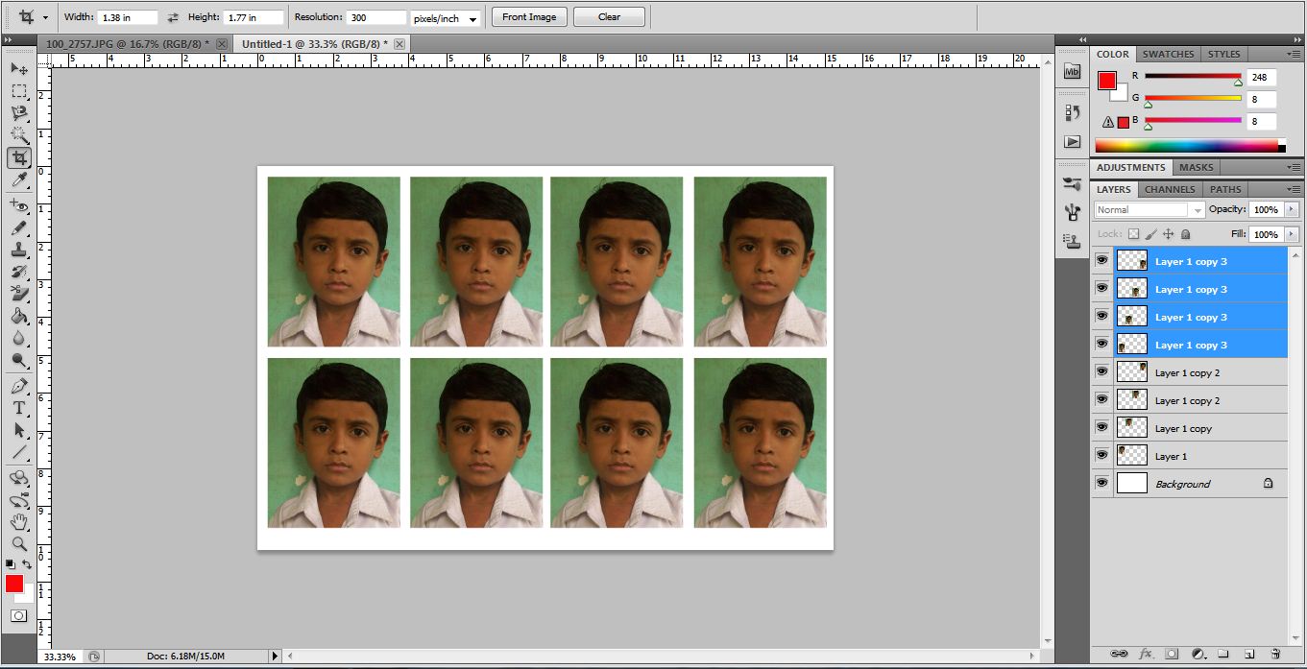
Task: Select the Move tool
Action: point(18,68)
